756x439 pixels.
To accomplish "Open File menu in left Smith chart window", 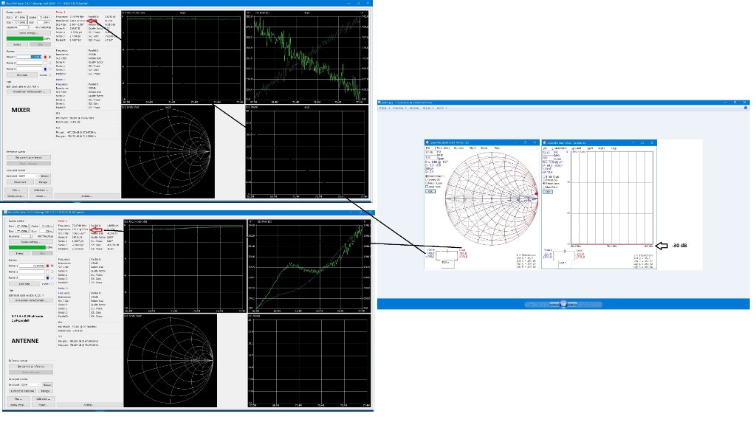I will (427, 148).
